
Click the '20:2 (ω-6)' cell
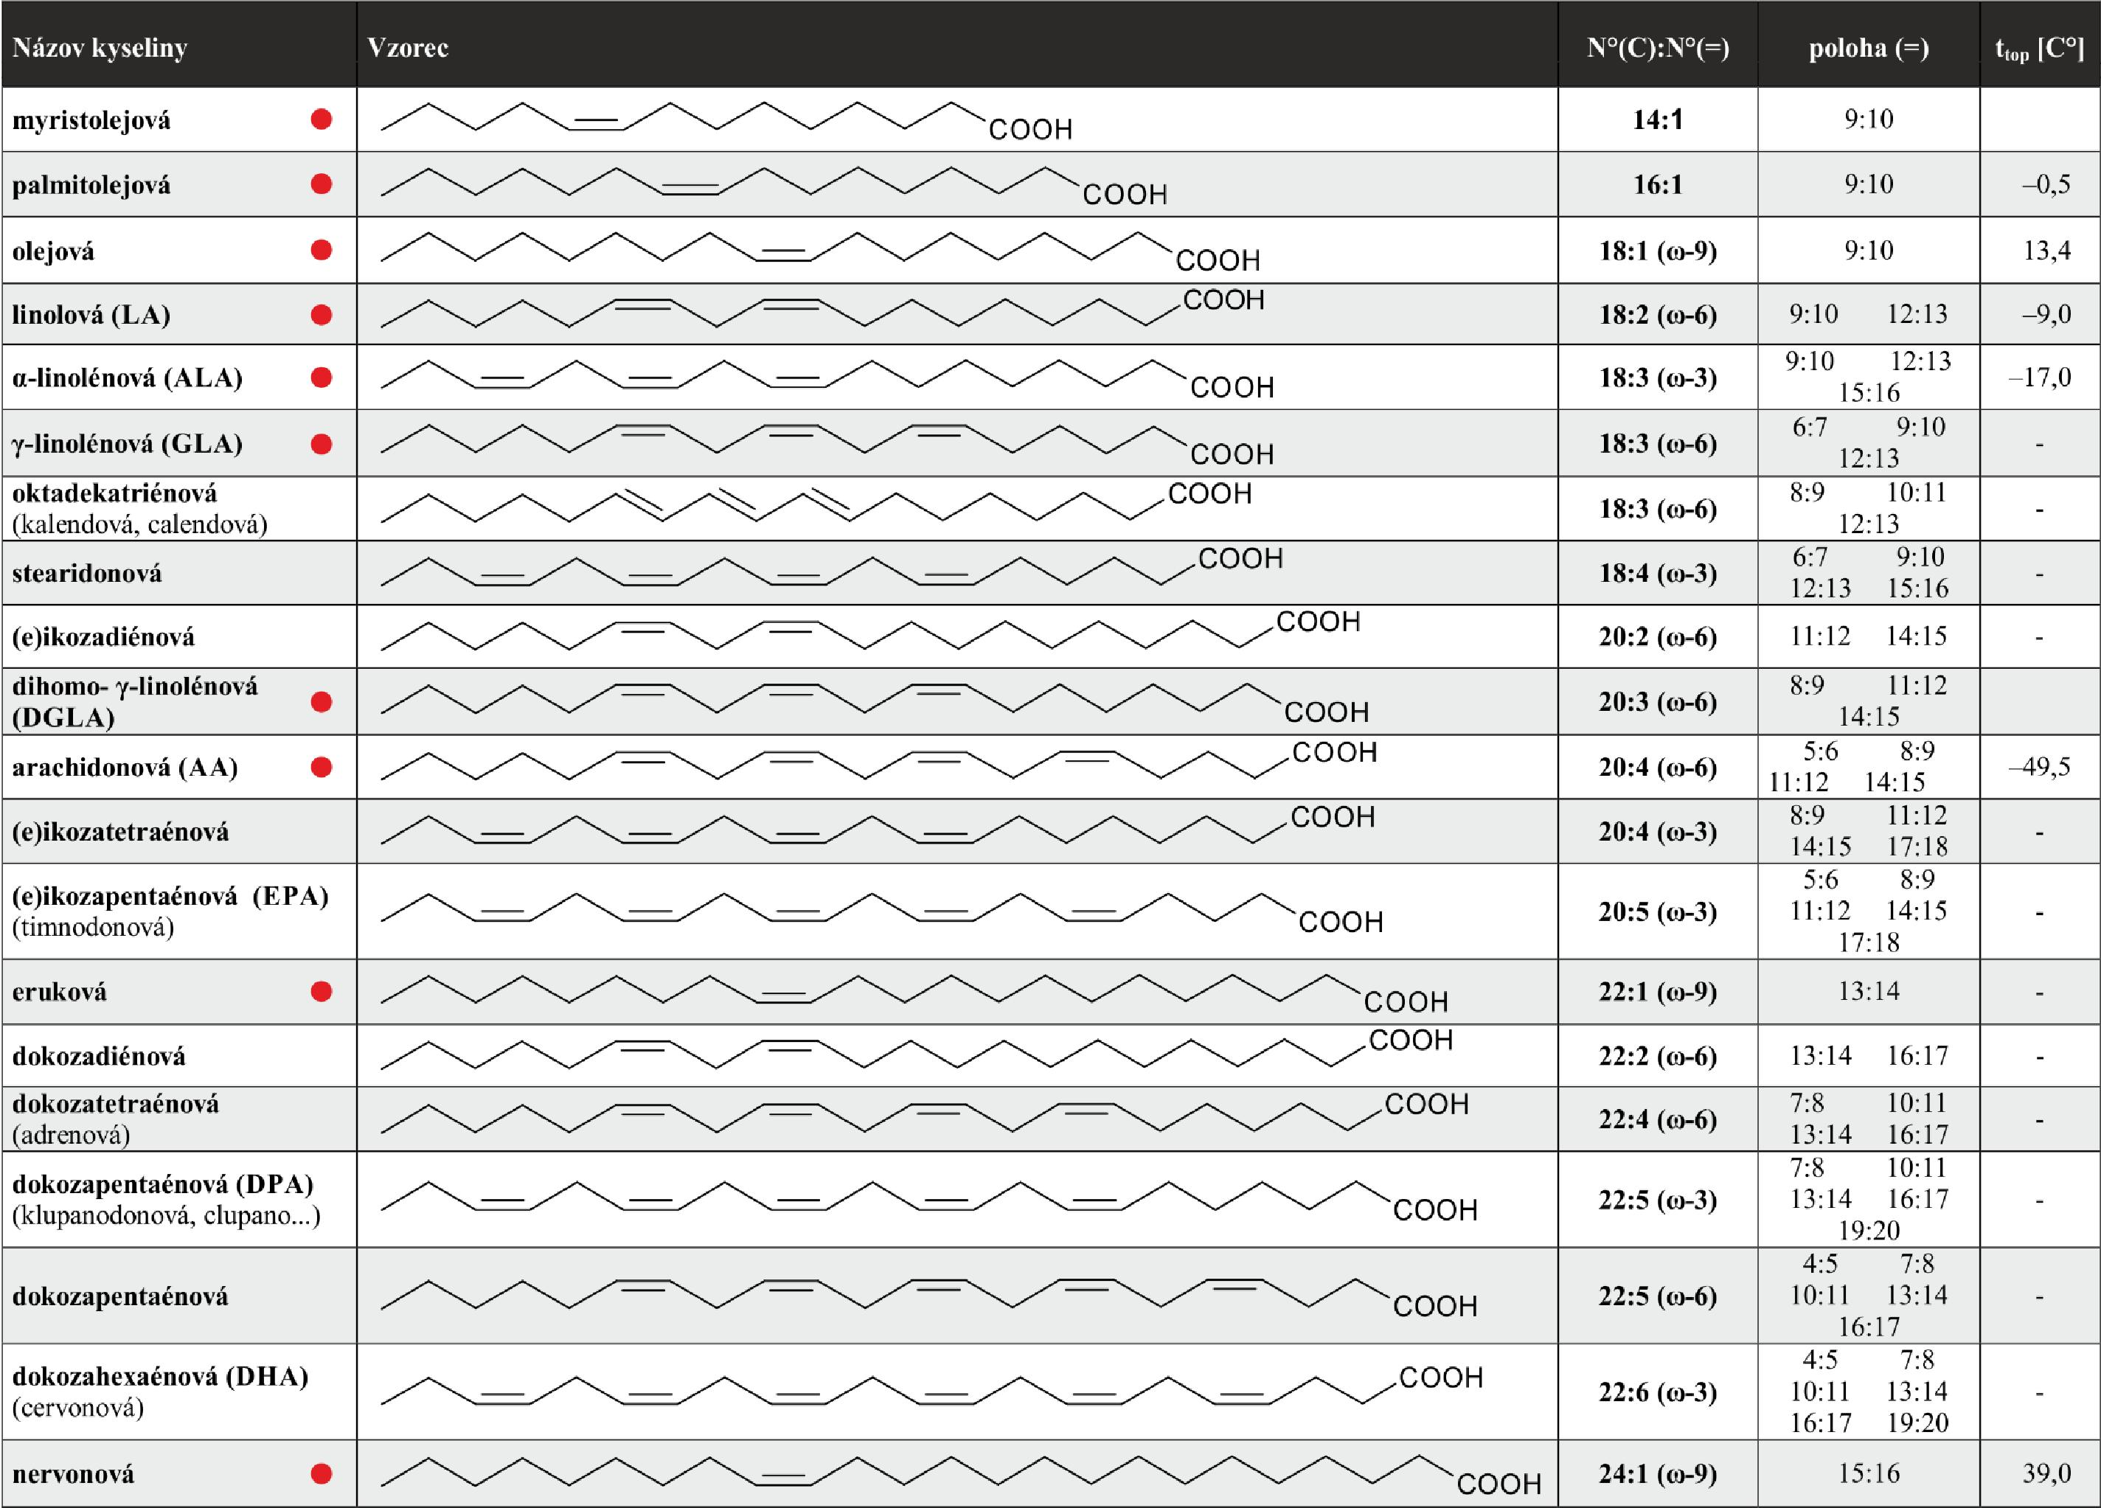(1657, 637)
